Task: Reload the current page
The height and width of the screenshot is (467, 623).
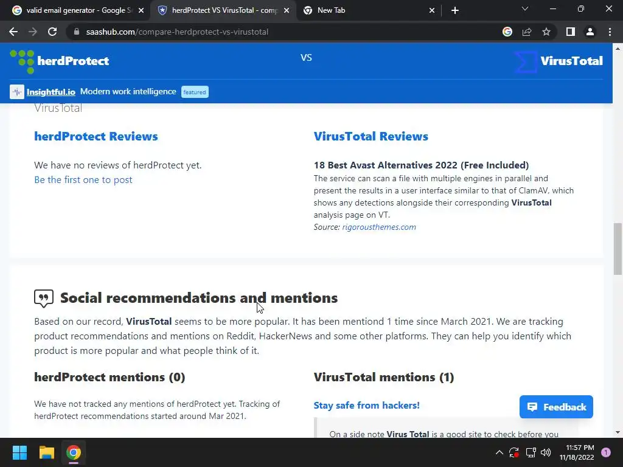Action: 52,32
